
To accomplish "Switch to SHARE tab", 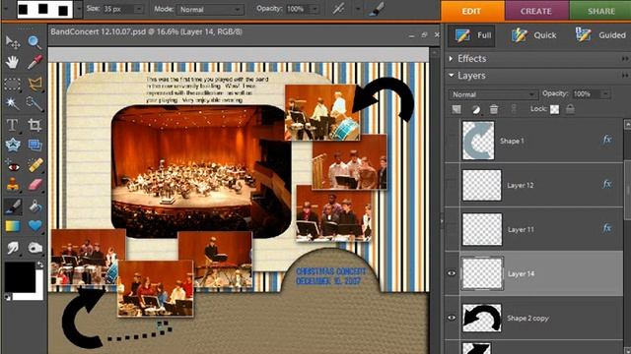I will point(600,11).
